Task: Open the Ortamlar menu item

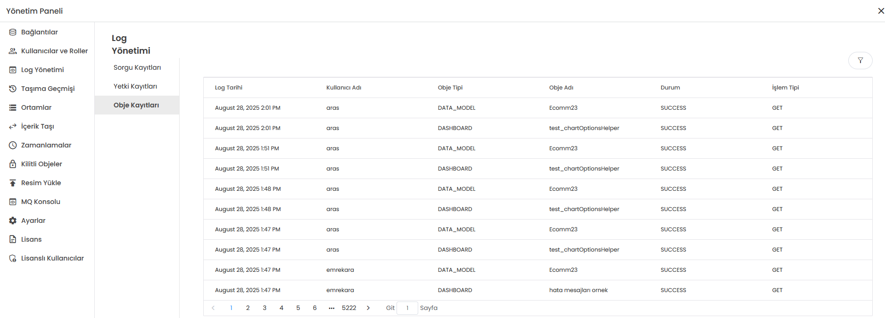Action: pyautogui.click(x=36, y=107)
